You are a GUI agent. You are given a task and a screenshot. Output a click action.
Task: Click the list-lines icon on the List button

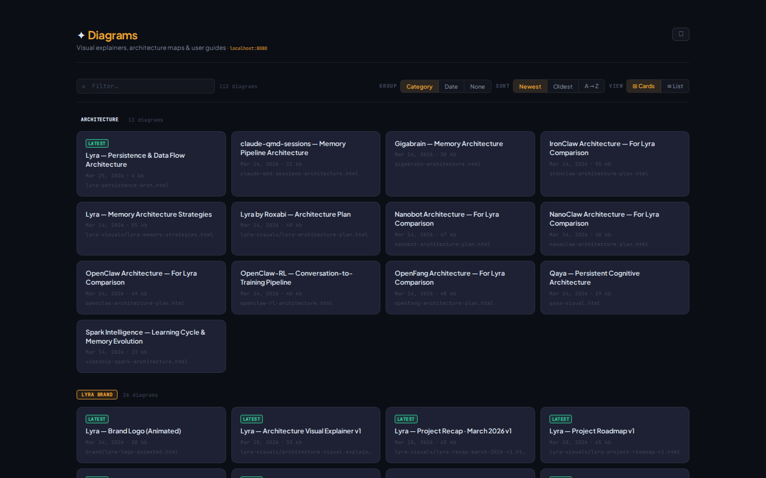point(669,86)
